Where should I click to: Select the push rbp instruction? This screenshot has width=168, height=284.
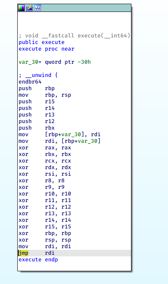coord(37,88)
